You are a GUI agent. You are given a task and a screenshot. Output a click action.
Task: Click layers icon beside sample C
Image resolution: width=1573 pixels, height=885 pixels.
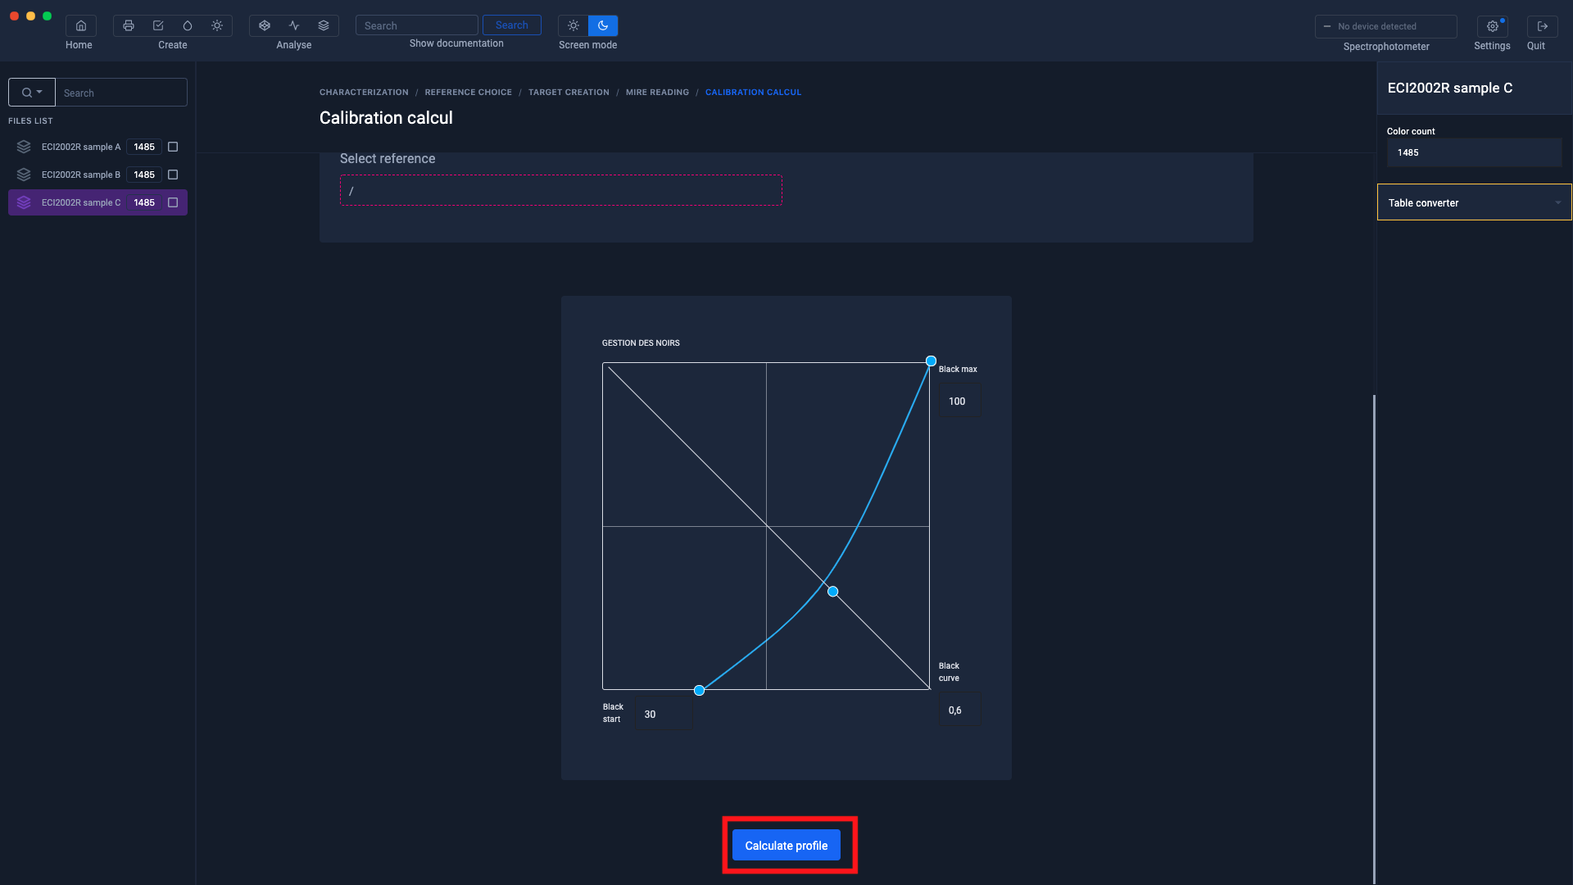coord(24,202)
